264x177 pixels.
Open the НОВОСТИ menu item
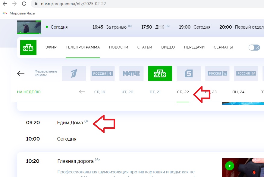tap(118, 47)
